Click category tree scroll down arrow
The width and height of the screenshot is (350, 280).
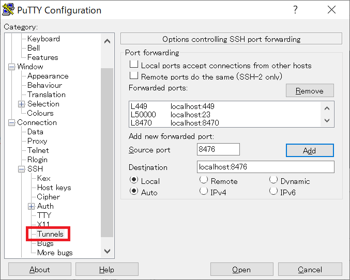tap(108, 251)
